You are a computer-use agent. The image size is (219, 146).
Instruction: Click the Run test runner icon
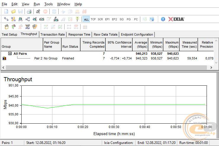pyautogui.click(x=38, y=12)
